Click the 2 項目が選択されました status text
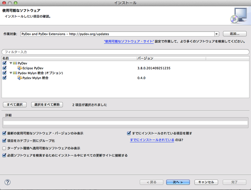The height and width of the screenshot is (190, 251). tap(90, 105)
